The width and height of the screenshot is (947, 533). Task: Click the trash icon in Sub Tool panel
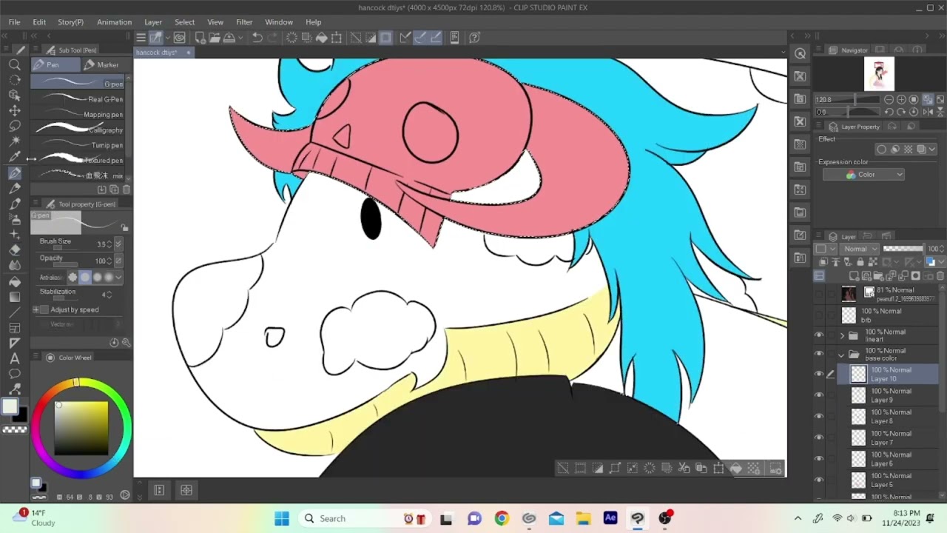[127, 190]
